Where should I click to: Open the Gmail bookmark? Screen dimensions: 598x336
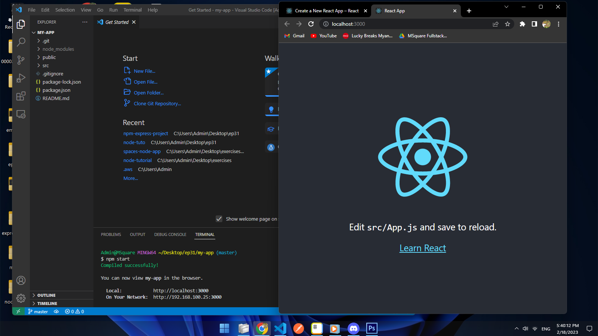[295, 36]
